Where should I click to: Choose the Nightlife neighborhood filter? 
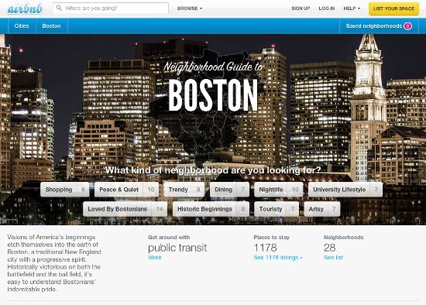coord(279,190)
